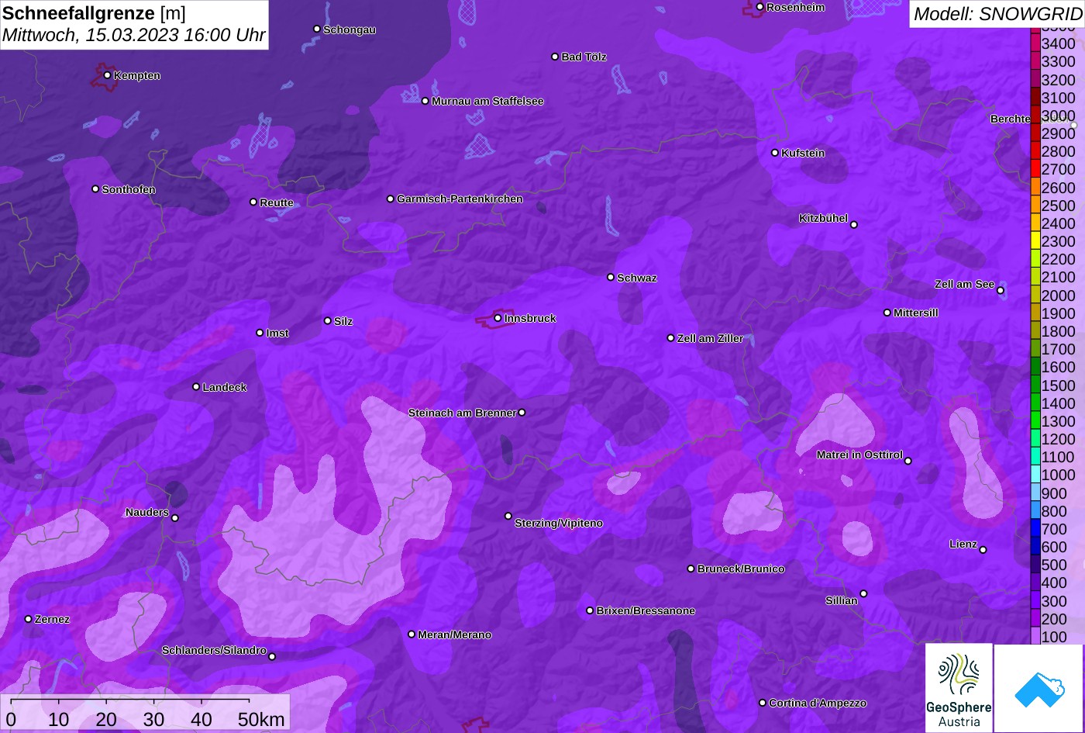Click the blue cloud logo icon
The width and height of the screenshot is (1085, 733).
(1038, 689)
